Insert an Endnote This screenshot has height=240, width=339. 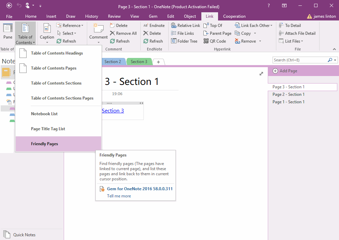[x=154, y=26]
